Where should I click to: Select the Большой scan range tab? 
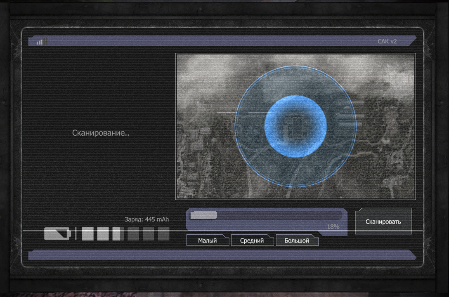coord(297,240)
